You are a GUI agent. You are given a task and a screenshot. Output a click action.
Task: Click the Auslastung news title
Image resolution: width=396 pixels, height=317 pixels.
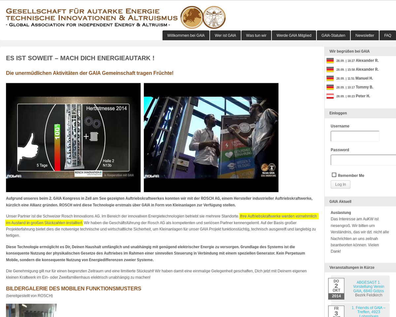click(341, 213)
